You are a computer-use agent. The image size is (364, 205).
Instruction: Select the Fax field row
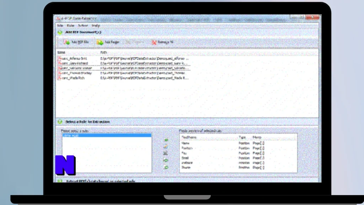pyautogui.click(x=238, y=153)
